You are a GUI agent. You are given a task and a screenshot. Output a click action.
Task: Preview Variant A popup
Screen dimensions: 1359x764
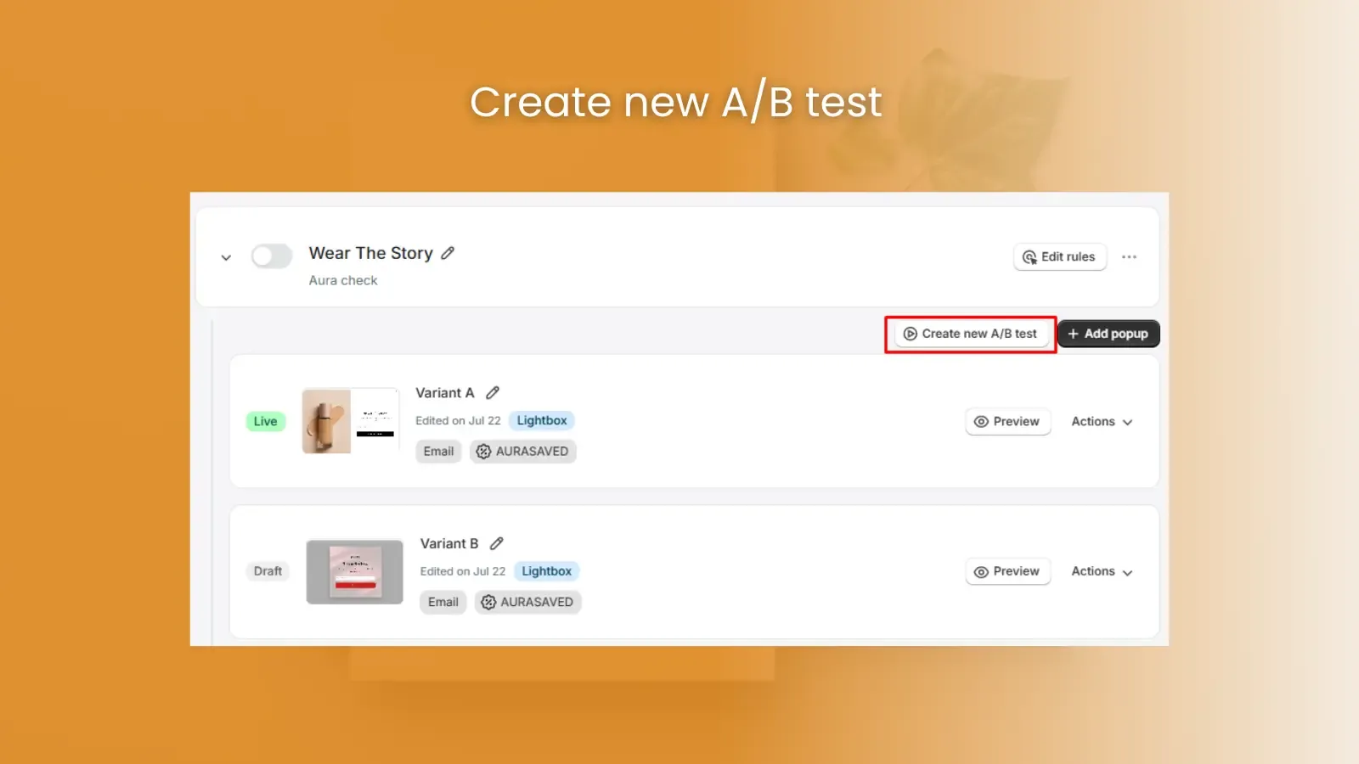1007,421
